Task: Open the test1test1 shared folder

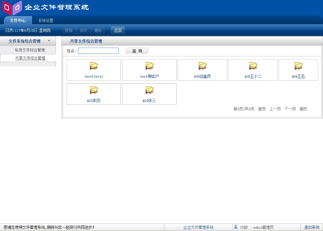Action: [93, 67]
